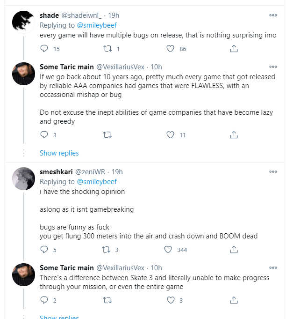Click smeshkari's profile avatar
The image size is (286, 319).
(23, 178)
